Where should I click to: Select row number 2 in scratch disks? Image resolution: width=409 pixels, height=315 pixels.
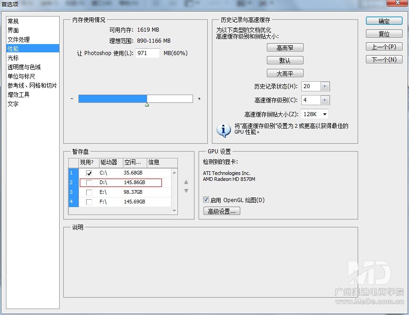click(73, 183)
